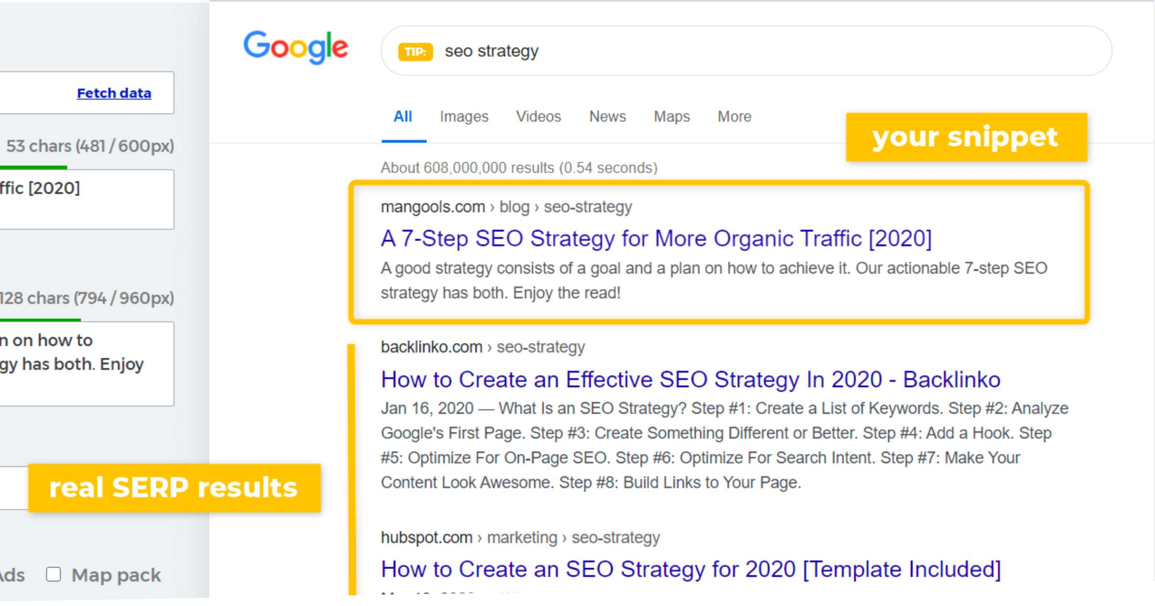The width and height of the screenshot is (1155, 606).
Task: Click the title field ending in [2020]
Action: pyautogui.click(x=87, y=199)
